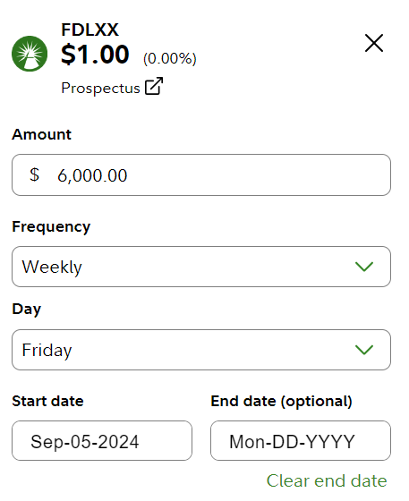
Task: Click the Frequency label
Action: tap(51, 227)
